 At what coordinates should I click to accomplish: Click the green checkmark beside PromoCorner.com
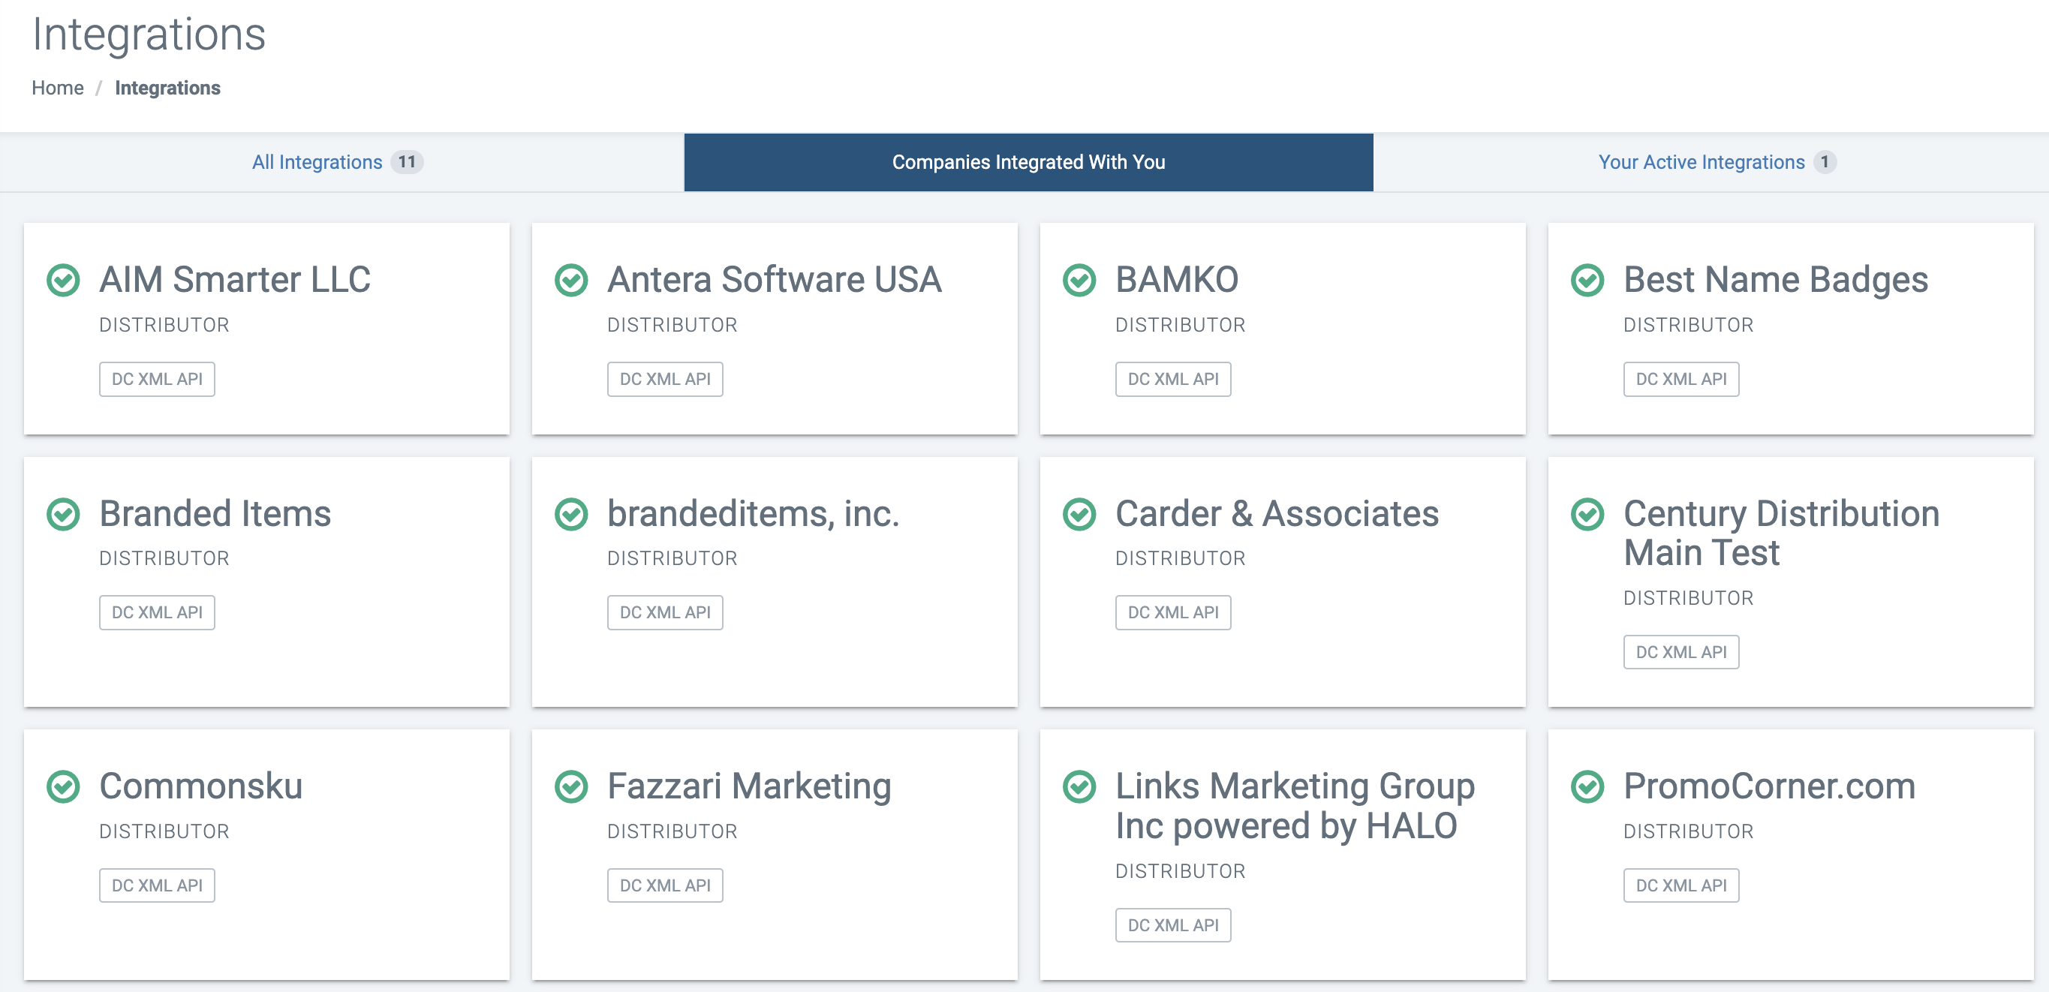point(1587,786)
